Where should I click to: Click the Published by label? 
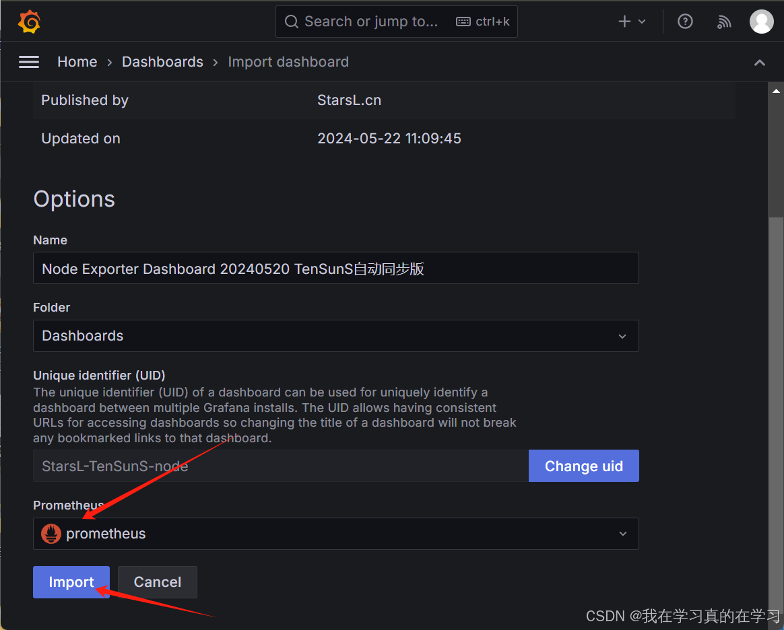[x=84, y=100]
